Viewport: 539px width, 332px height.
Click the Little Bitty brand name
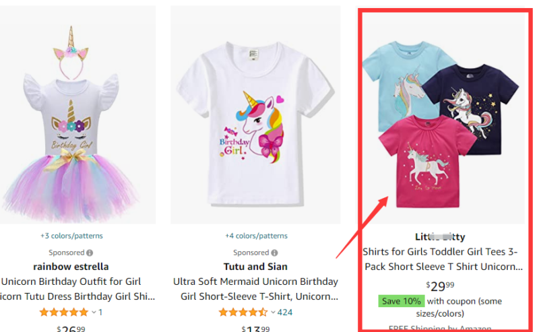pyautogui.click(x=441, y=236)
